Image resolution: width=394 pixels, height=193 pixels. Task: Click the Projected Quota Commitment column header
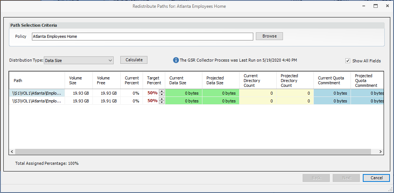367,81
